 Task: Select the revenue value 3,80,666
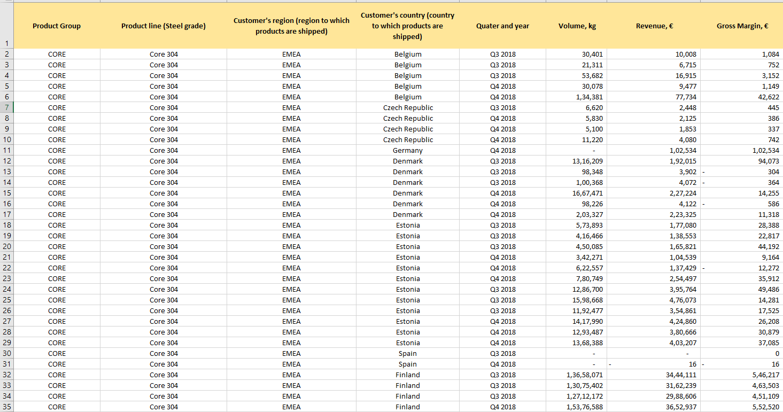click(654, 332)
